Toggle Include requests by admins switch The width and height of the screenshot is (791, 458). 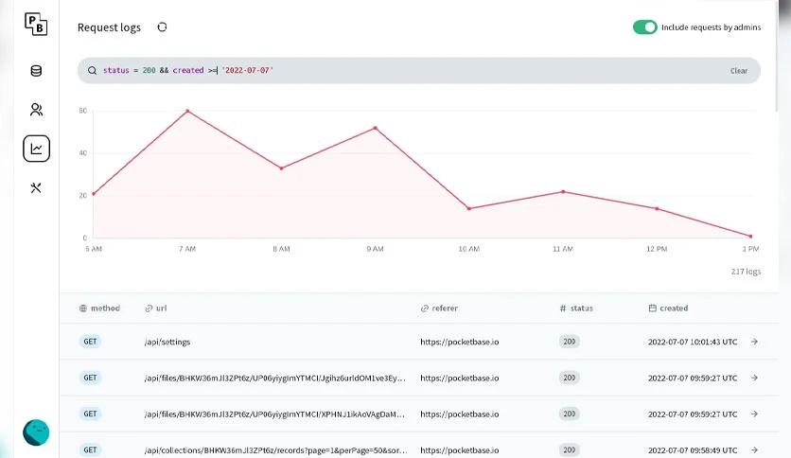coord(644,27)
